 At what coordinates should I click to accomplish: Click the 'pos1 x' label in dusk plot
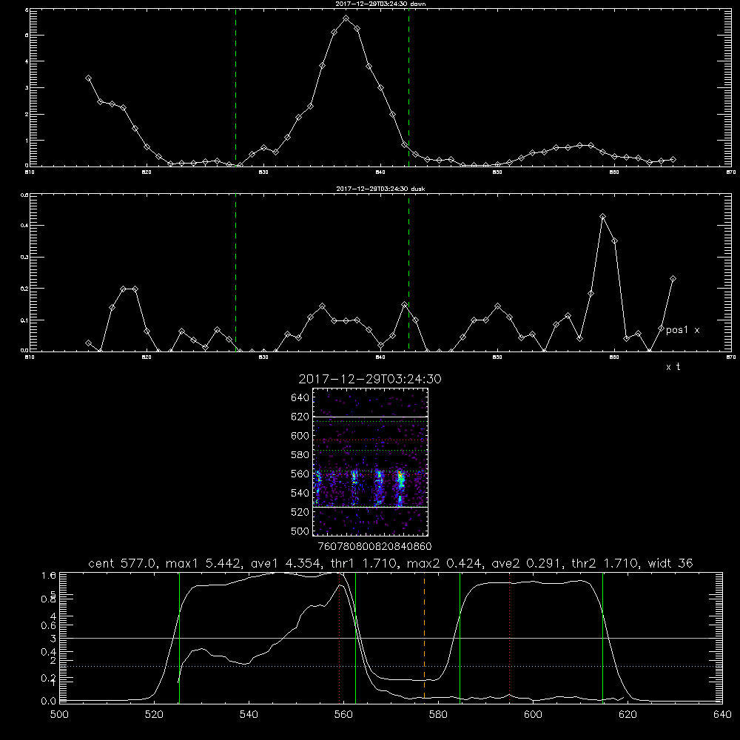click(682, 330)
